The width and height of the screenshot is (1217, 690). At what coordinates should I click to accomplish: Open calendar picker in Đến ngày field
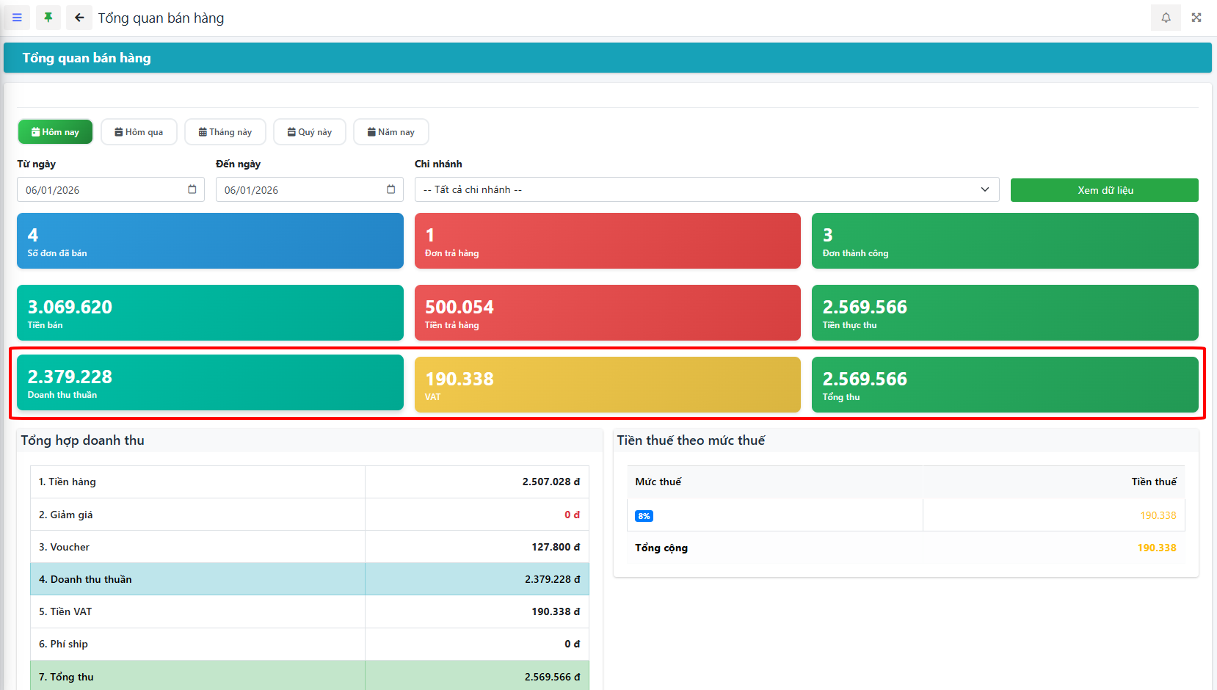tap(391, 189)
